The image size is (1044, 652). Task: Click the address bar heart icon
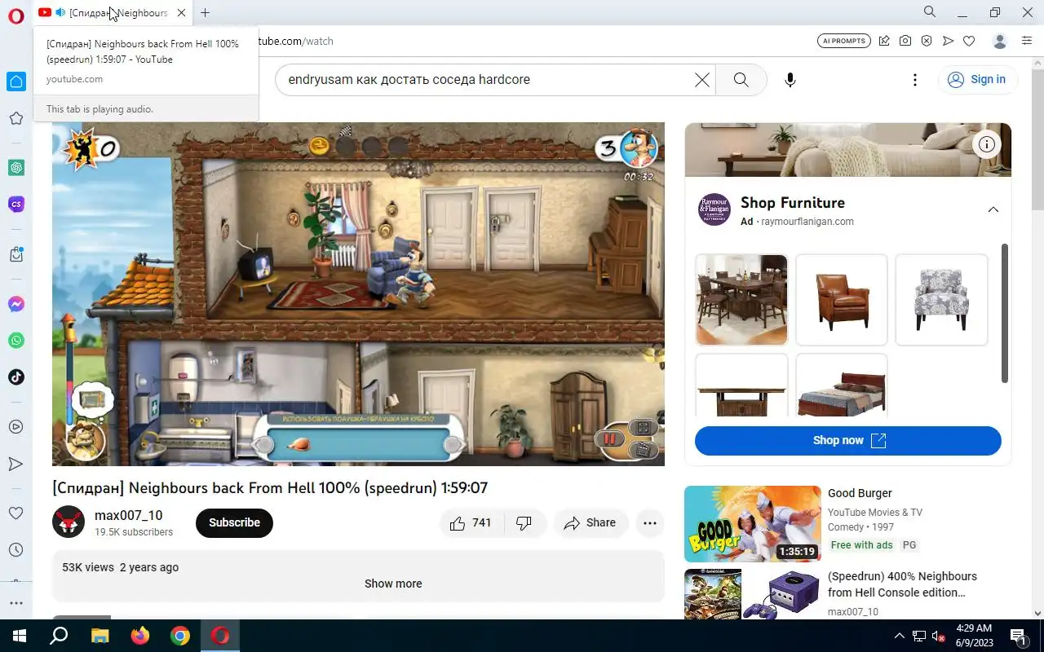pyautogui.click(x=969, y=41)
